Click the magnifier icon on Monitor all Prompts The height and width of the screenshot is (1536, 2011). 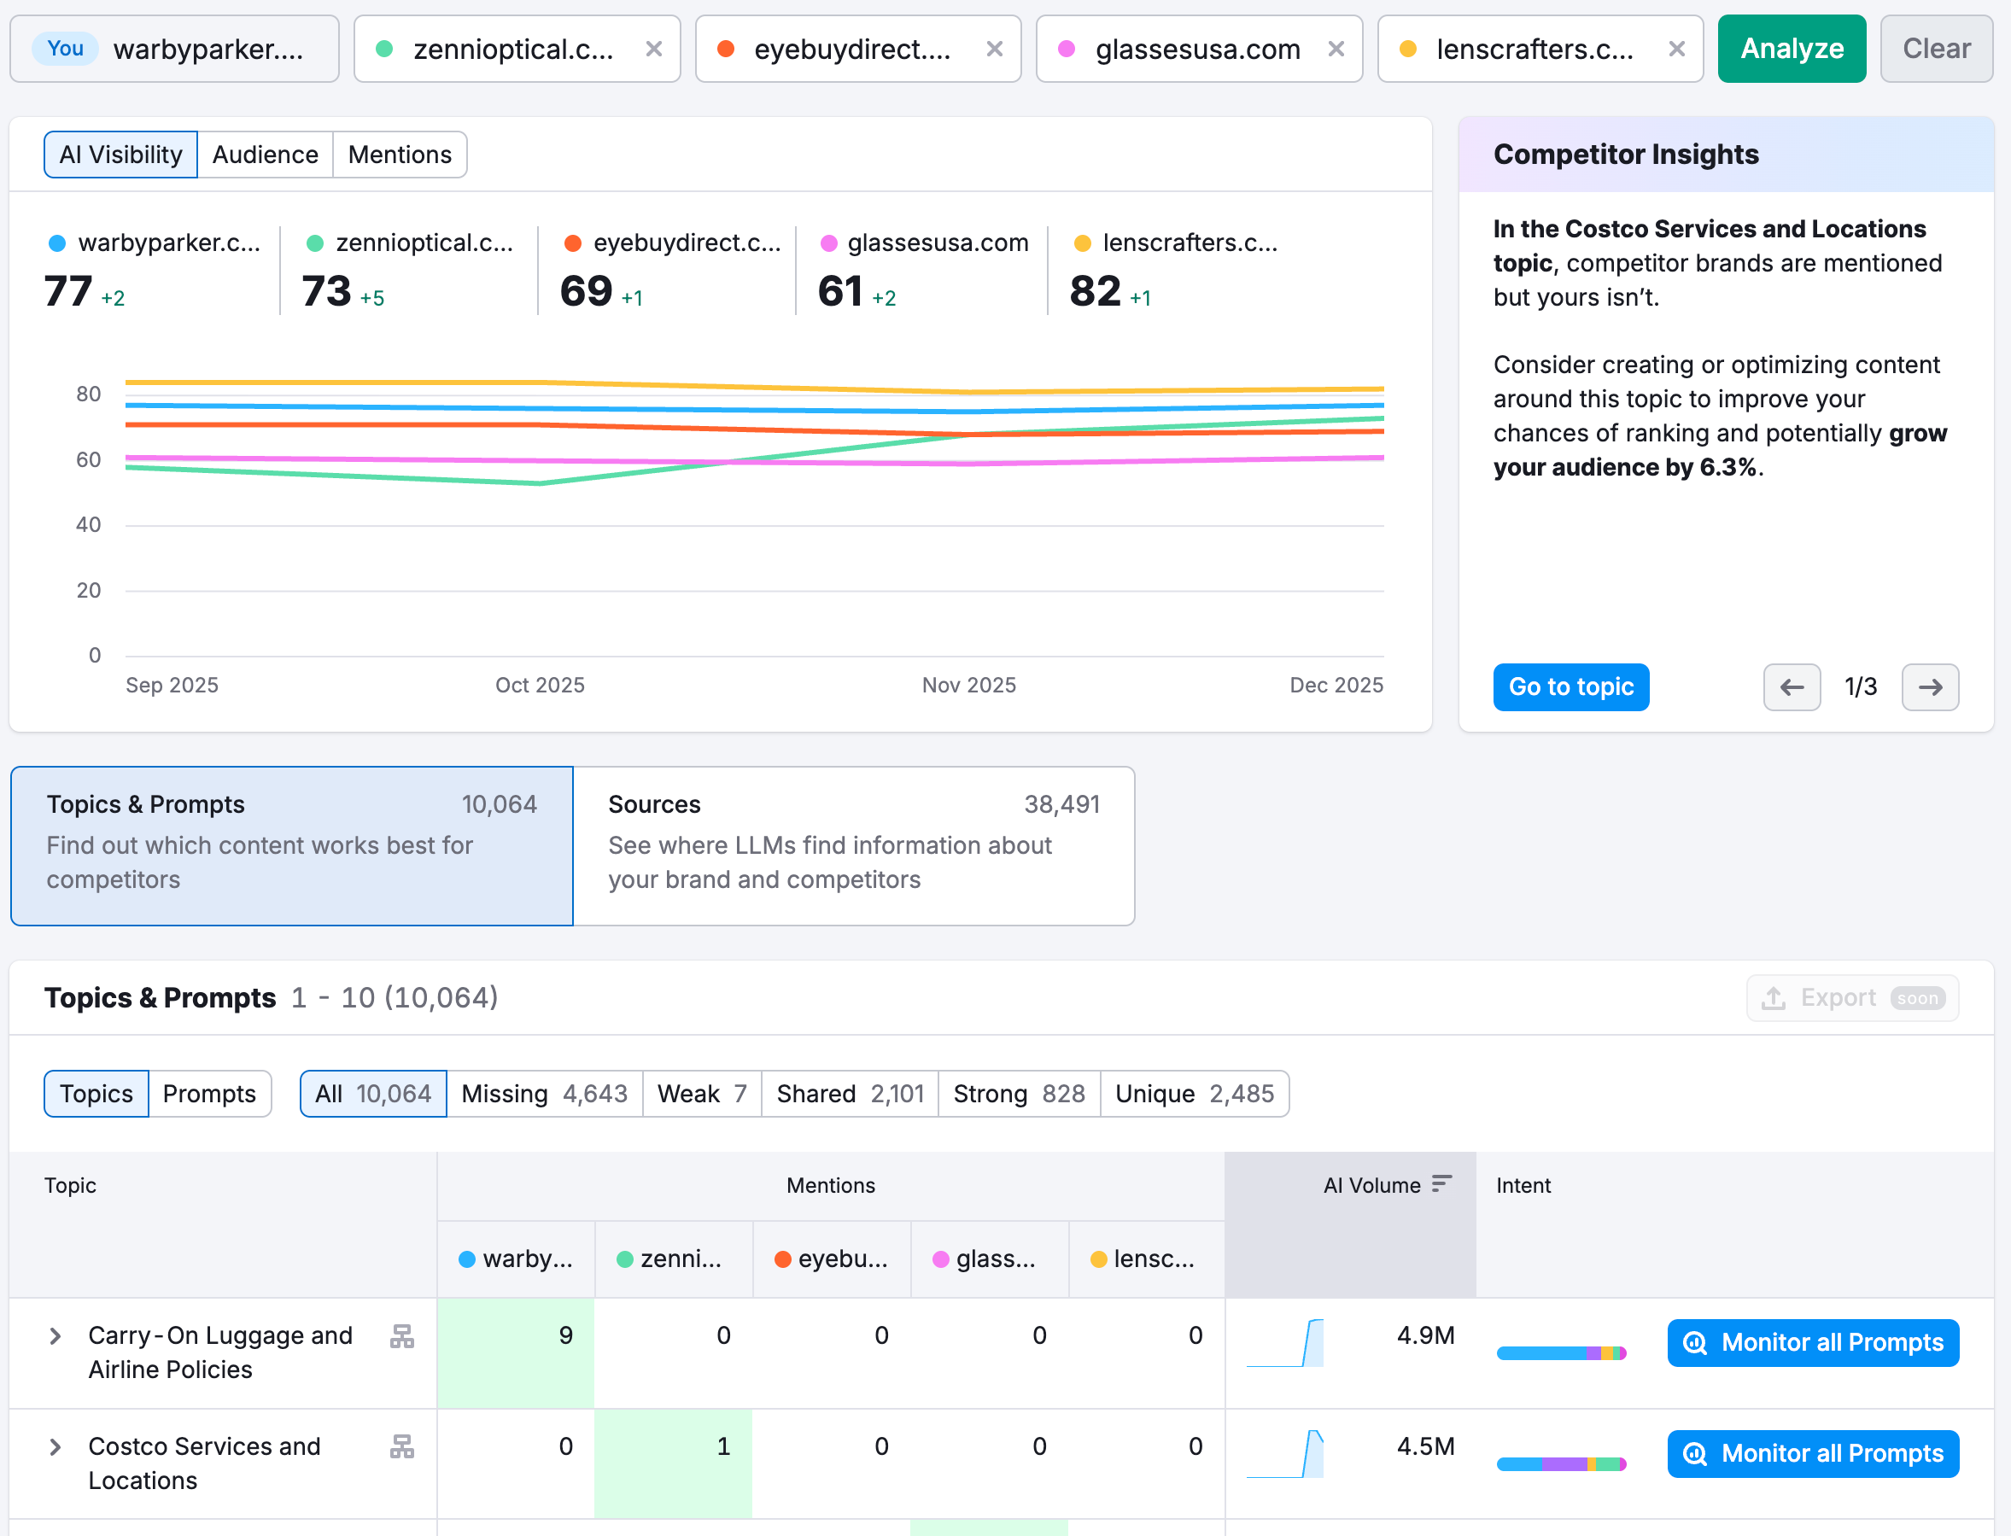pos(1697,1342)
